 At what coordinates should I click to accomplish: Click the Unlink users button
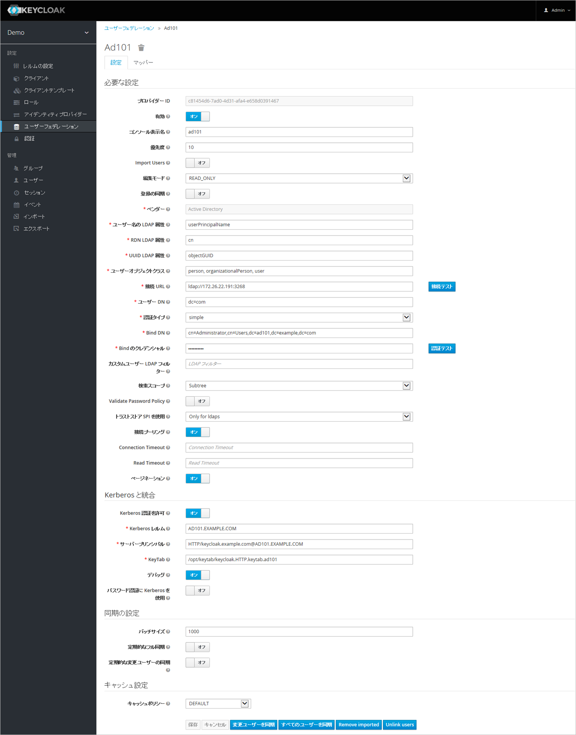coord(400,725)
